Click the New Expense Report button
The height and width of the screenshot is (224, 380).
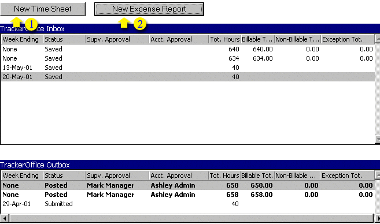(x=149, y=9)
